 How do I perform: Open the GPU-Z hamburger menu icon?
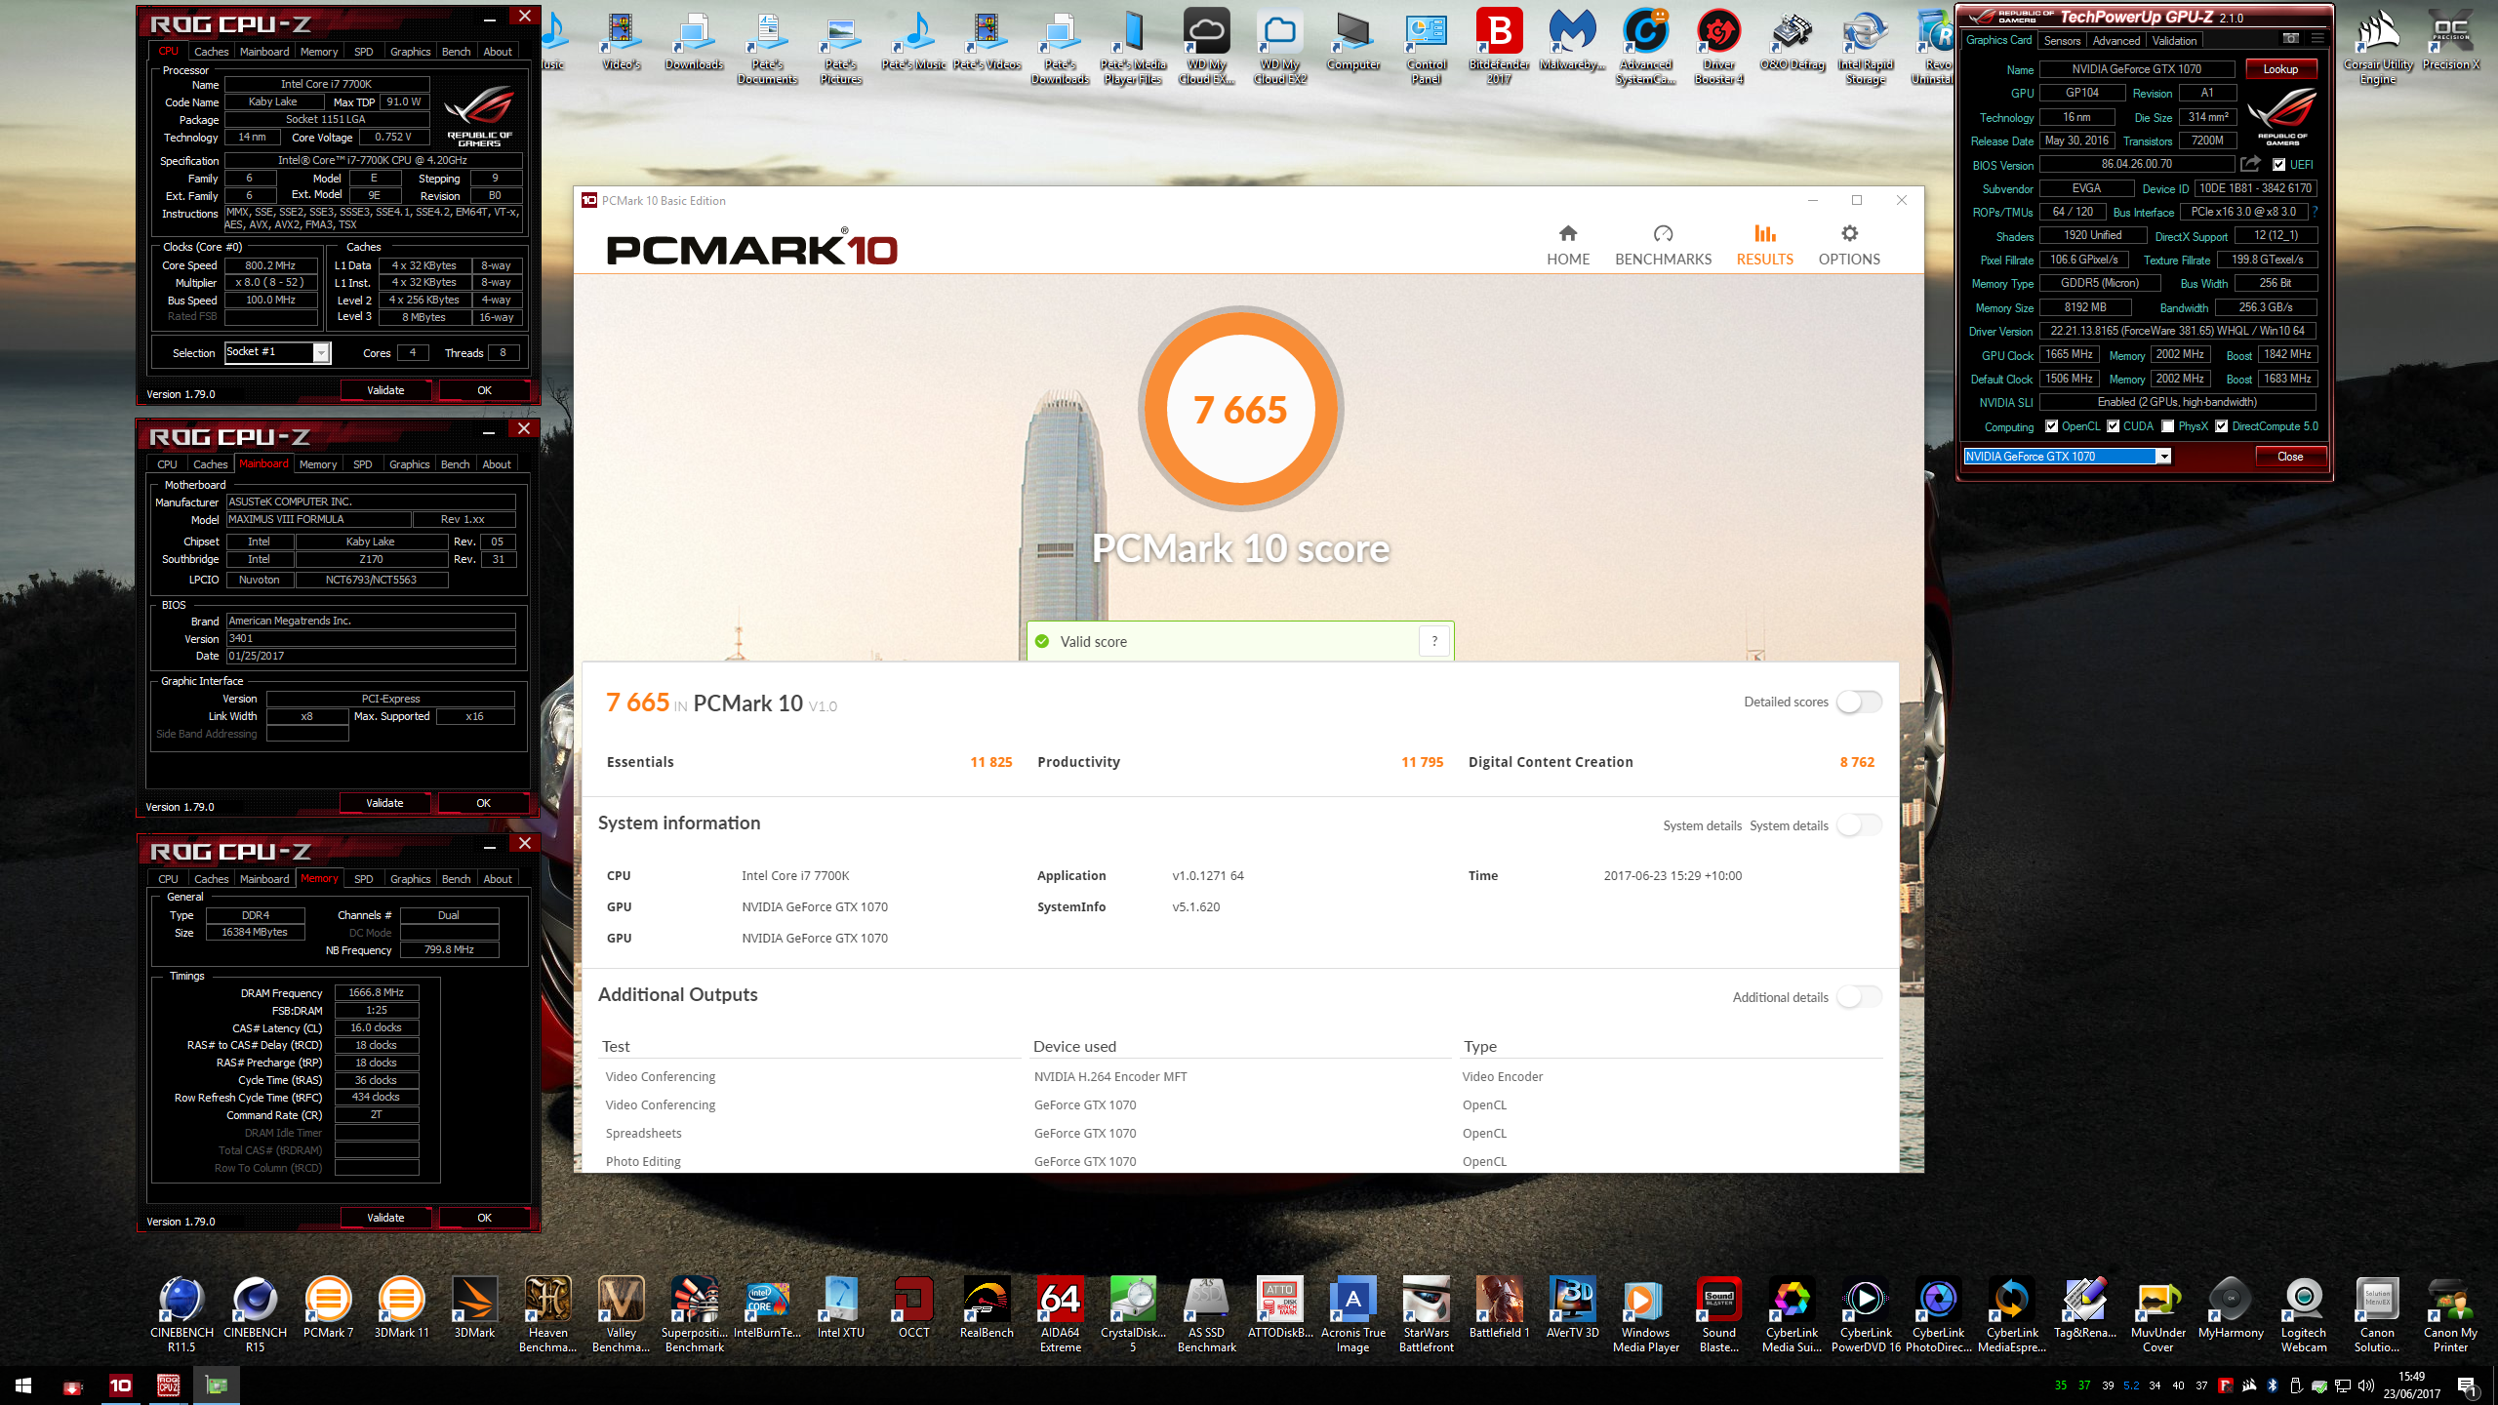coord(2317,38)
